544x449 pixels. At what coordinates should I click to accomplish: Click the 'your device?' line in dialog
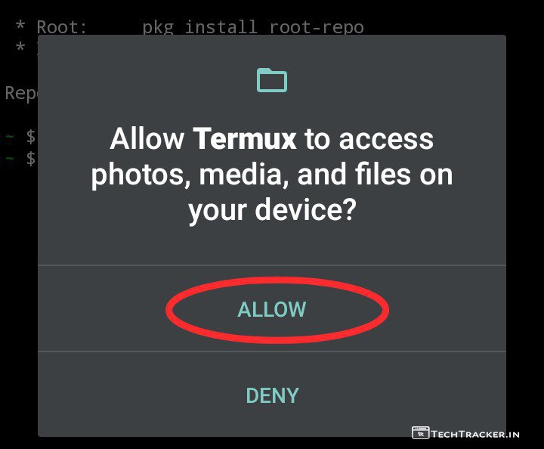(272, 211)
